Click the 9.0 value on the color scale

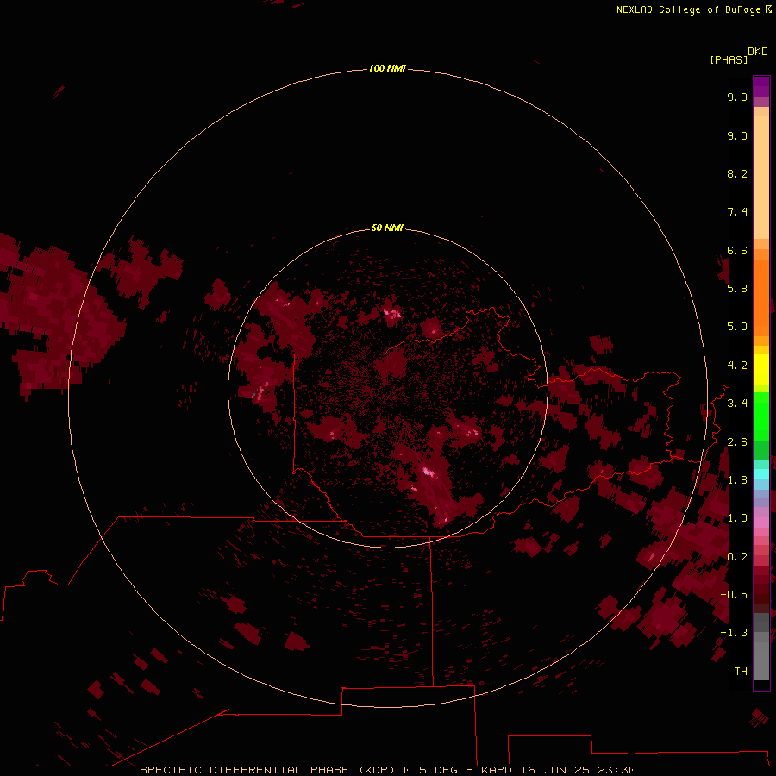[737, 135]
